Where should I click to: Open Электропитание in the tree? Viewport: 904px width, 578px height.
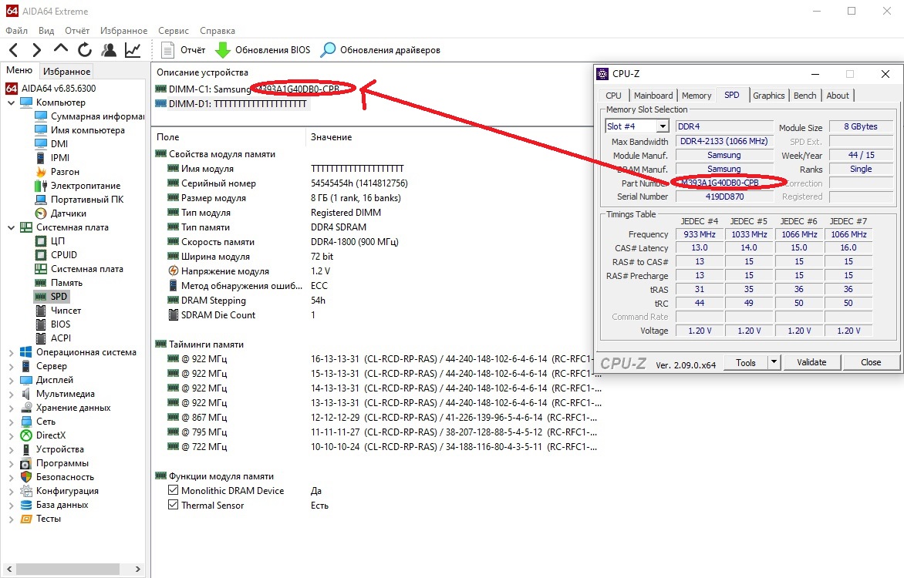78,186
